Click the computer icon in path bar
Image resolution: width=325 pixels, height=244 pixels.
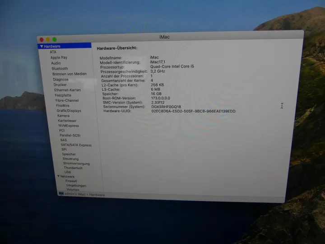click(x=61, y=193)
